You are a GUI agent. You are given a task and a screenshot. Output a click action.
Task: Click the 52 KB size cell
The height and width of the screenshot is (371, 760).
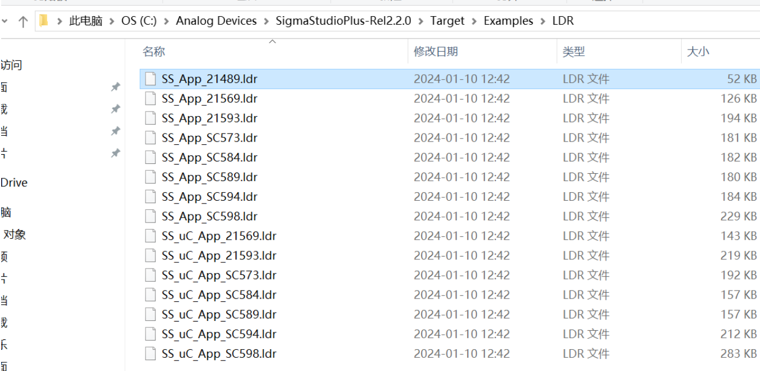[742, 79]
